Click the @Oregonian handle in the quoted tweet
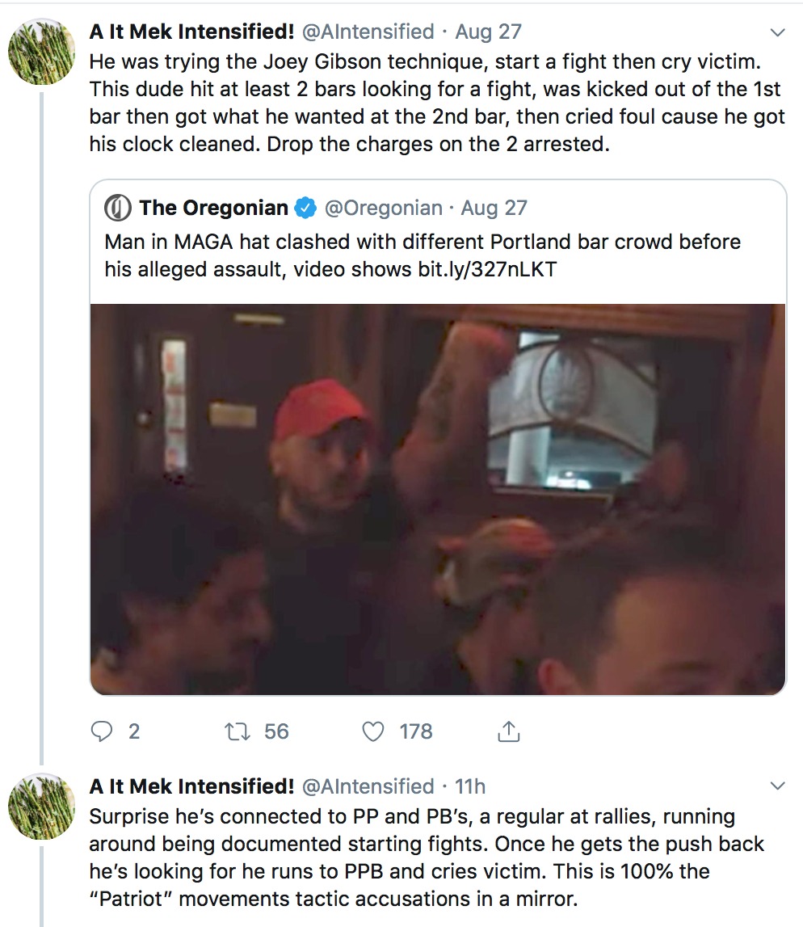 384,208
